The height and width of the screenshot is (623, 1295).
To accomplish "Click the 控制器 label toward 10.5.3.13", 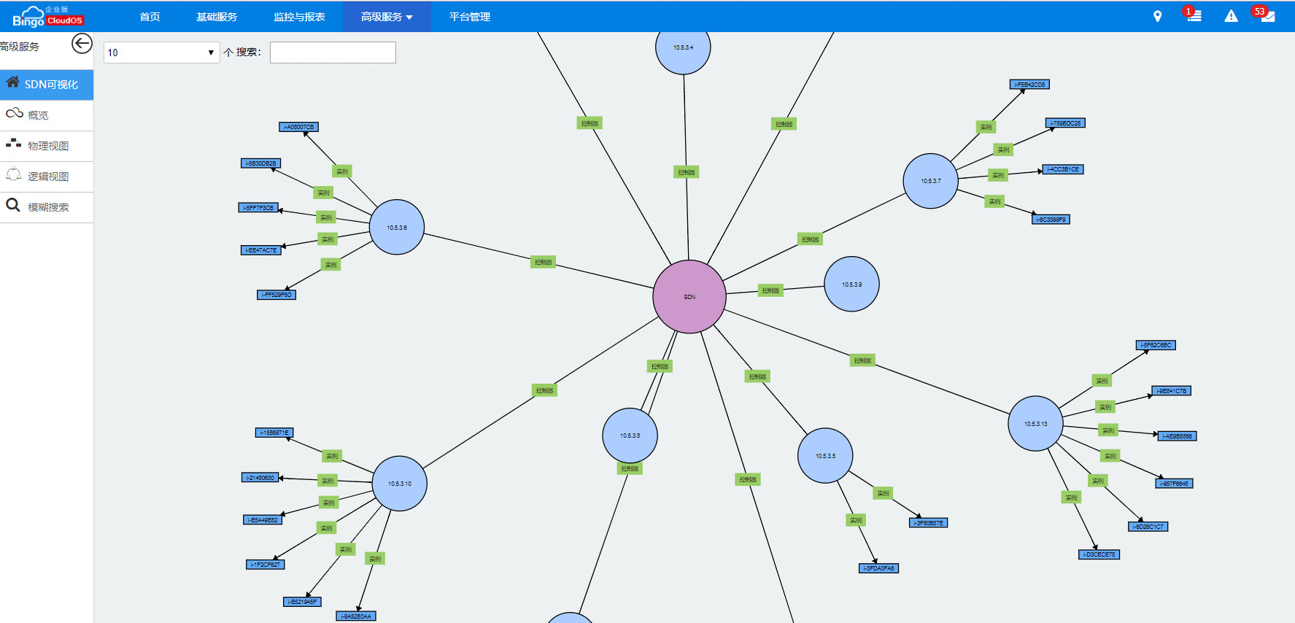I will point(862,360).
